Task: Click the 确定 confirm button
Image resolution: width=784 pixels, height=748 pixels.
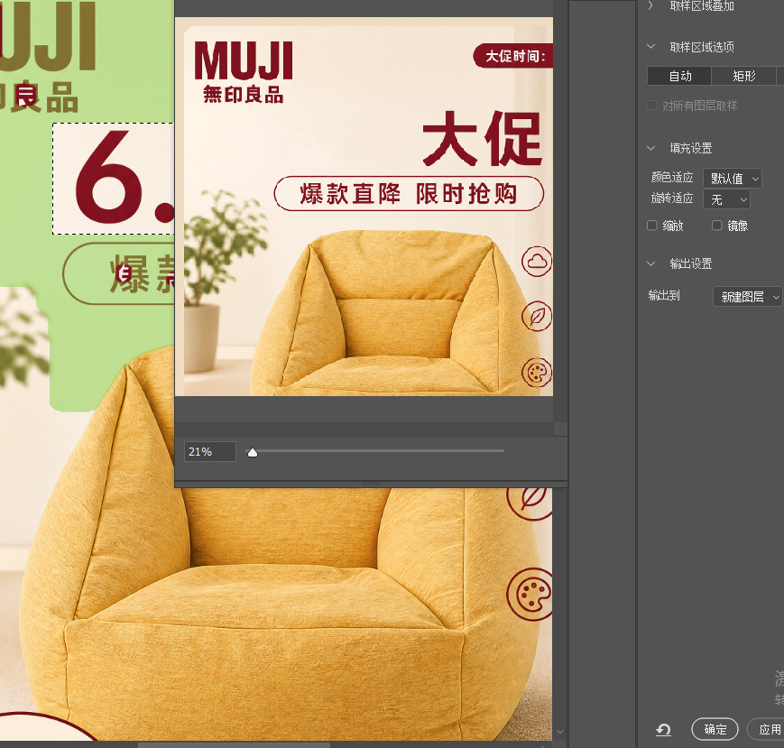Action: pos(715,729)
